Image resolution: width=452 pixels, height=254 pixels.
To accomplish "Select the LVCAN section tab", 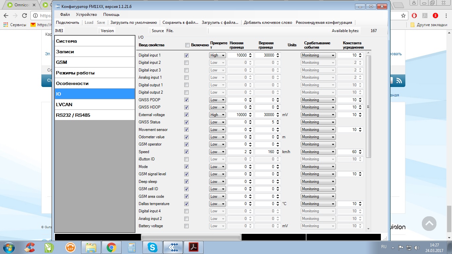I will click(94, 105).
